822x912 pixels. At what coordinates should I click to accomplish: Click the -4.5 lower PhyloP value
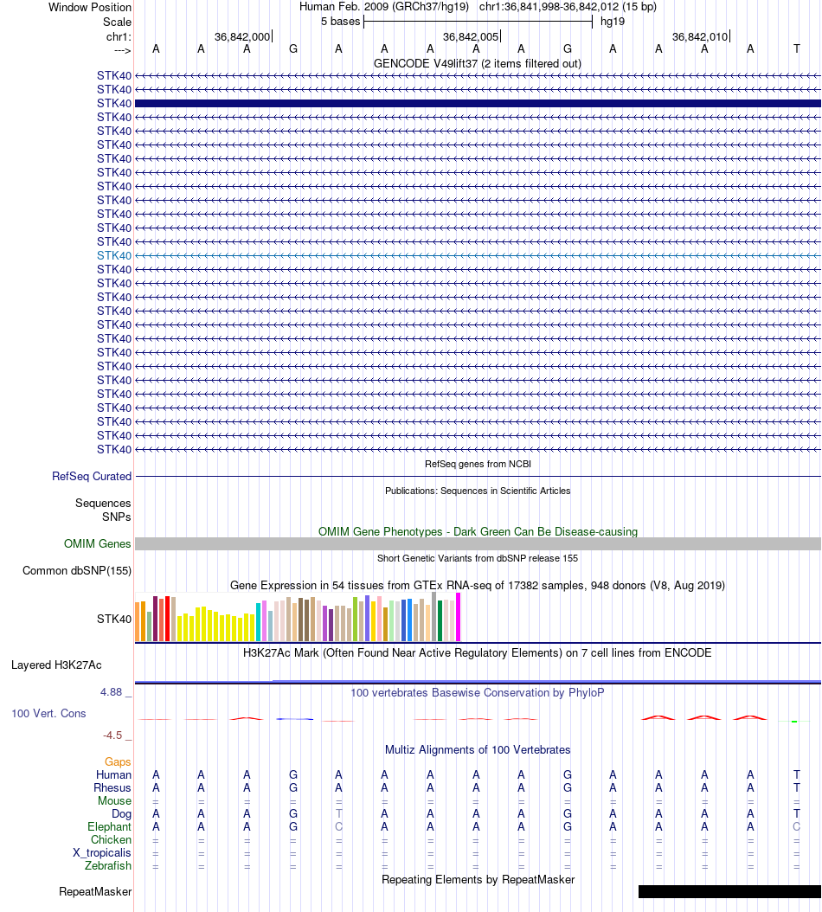tap(112, 735)
